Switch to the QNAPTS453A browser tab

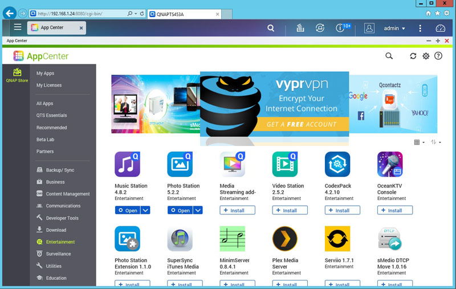pyautogui.click(x=184, y=14)
